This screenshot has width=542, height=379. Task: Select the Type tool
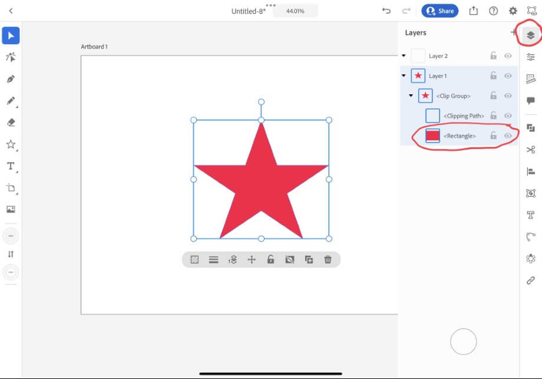pos(11,166)
